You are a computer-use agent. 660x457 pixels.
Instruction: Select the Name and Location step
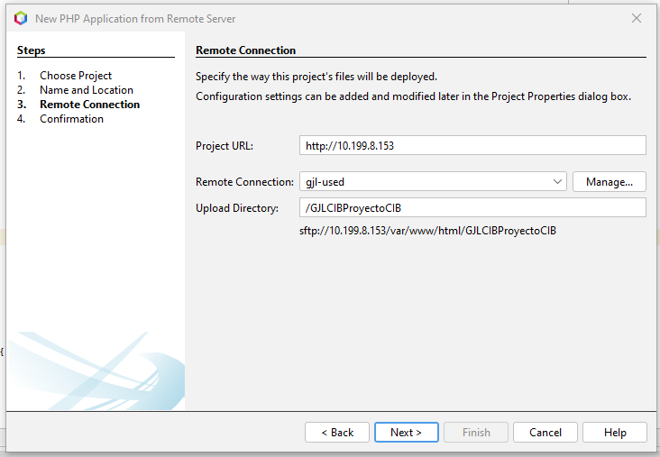pyautogui.click(x=86, y=90)
